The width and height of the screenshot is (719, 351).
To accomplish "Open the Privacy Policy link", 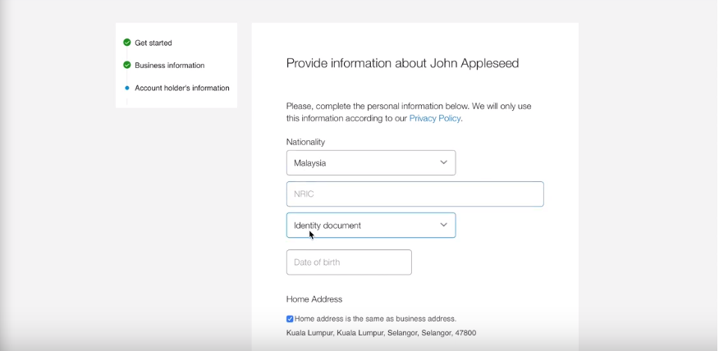I will point(434,118).
